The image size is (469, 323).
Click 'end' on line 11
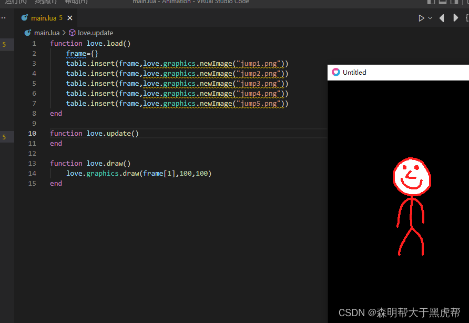(x=56, y=144)
